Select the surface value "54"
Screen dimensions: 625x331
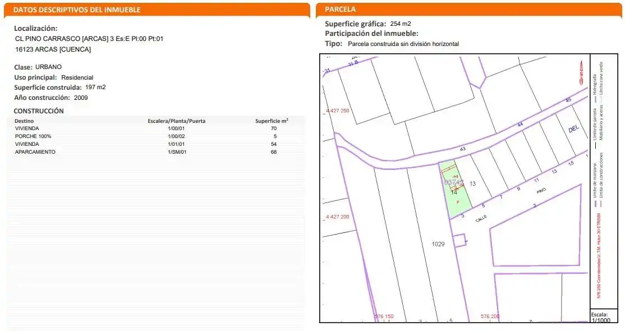273,144
